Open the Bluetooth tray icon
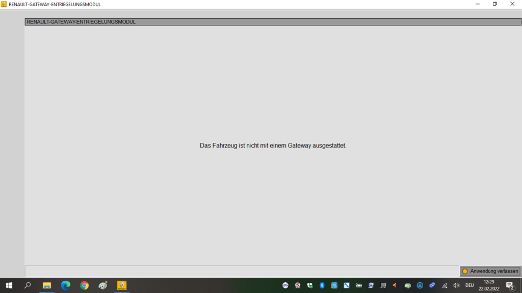The width and height of the screenshot is (522, 293). coord(322,285)
